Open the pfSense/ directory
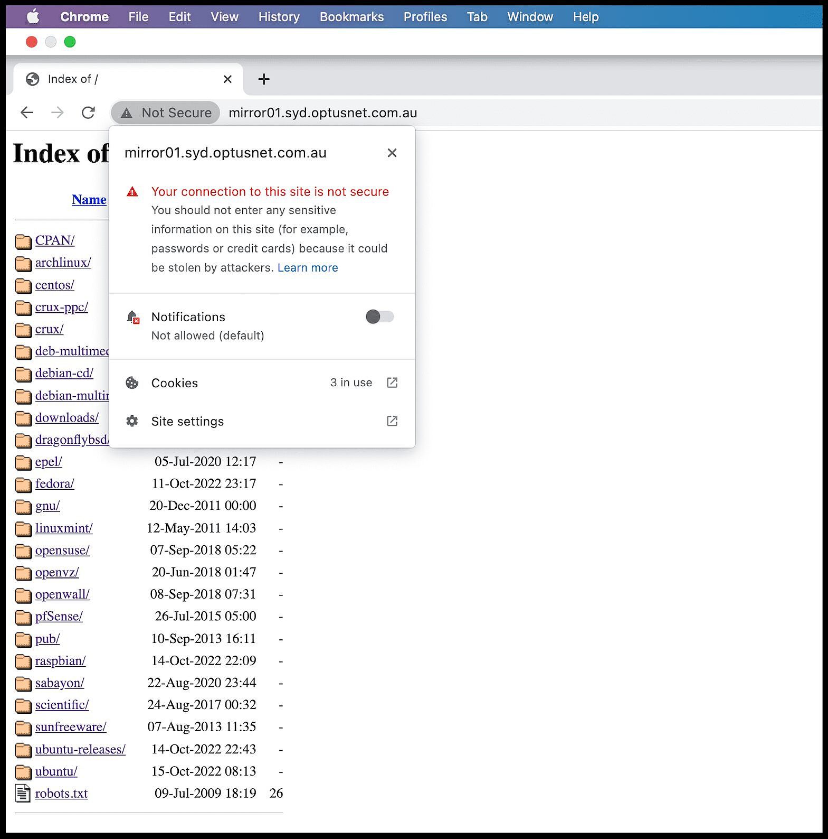Screen dimensions: 828x839 tap(59, 617)
